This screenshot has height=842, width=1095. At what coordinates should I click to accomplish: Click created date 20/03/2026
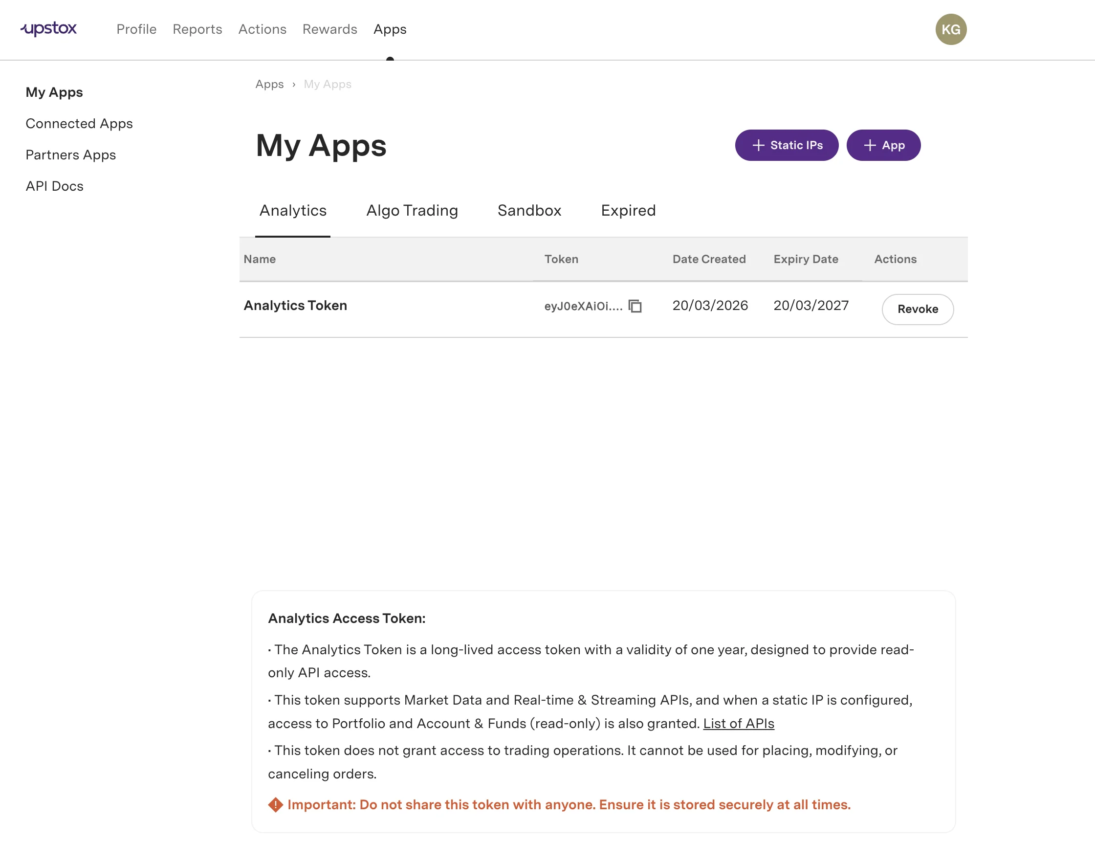tap(710, 306)
